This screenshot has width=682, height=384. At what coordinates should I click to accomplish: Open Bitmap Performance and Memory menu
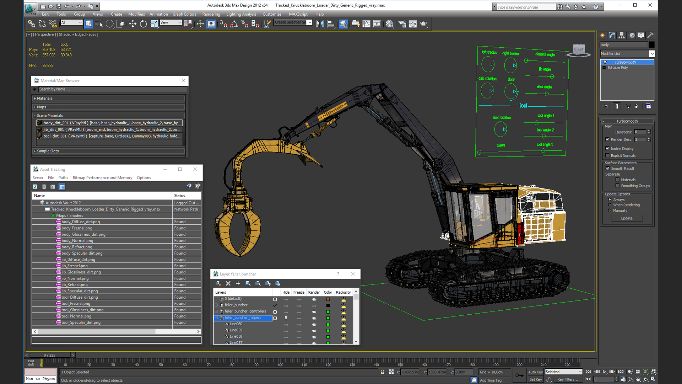(x=102, y=178)
